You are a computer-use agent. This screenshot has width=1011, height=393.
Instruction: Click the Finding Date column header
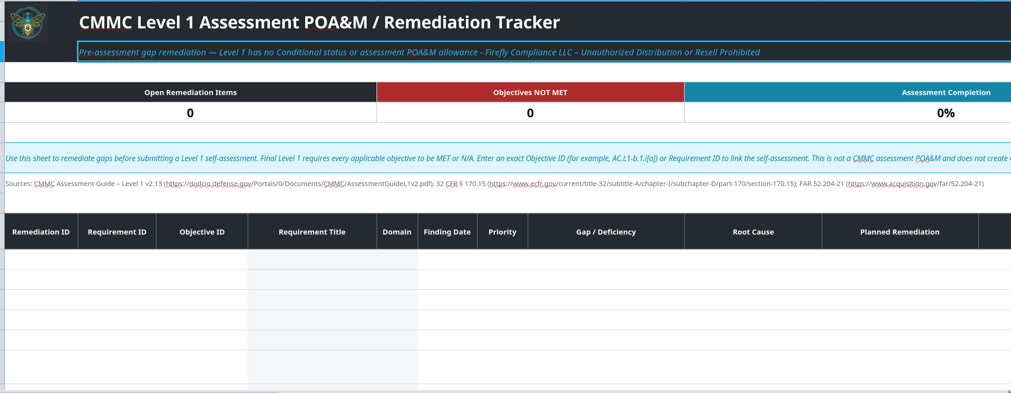(447, 231)
